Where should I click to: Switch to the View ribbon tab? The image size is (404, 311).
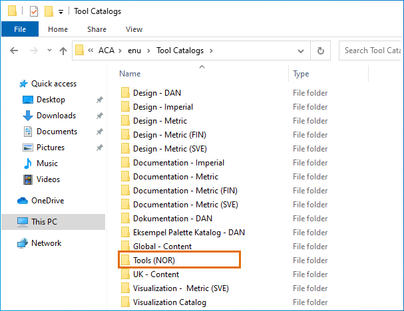[134, 29]
